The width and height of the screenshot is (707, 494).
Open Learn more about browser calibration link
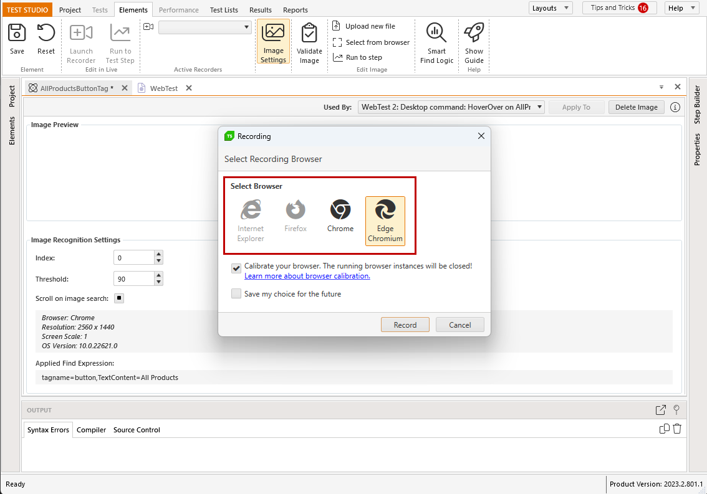pyautogui.click(x=307, y=276)
